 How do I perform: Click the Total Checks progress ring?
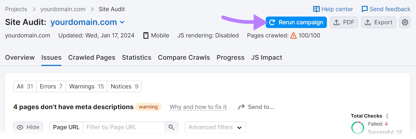(358, 128)
